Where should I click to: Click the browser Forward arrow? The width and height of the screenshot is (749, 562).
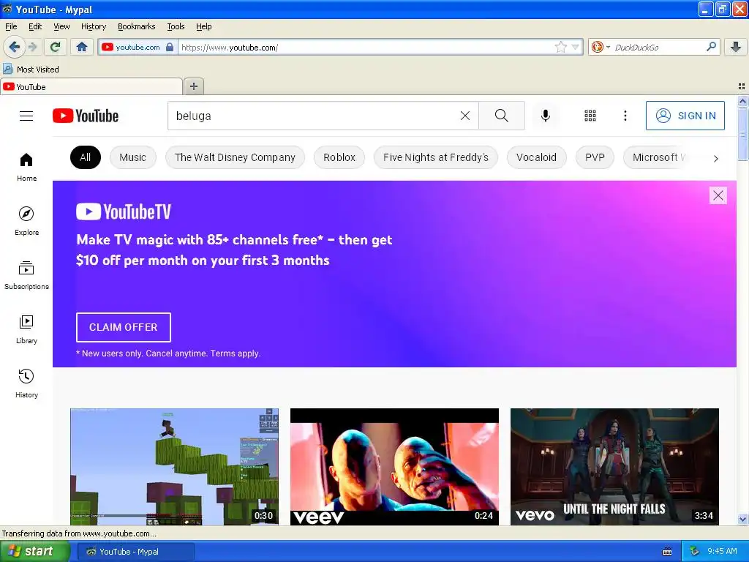tap(32, 47)
